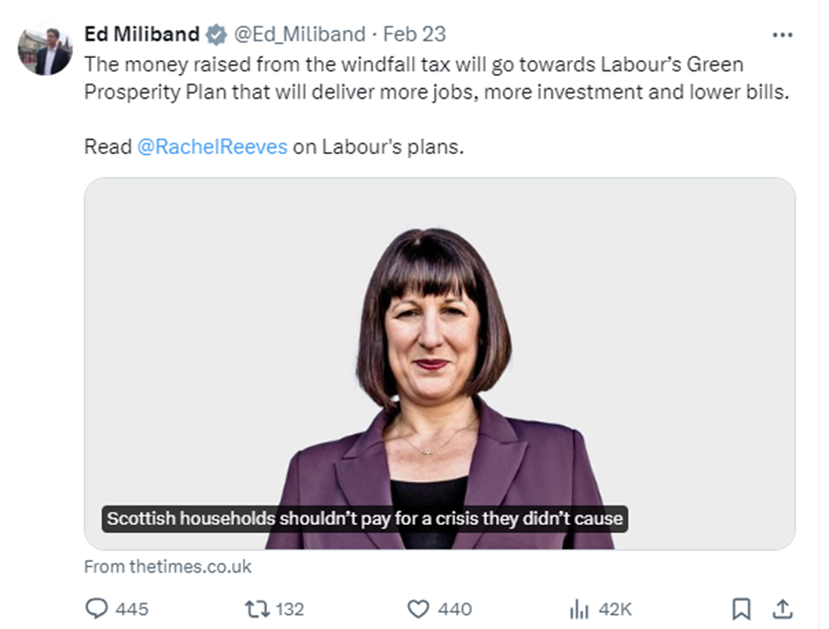Open the Times article preview image
This screenshot has height=629, width=829.
coord(439,352)
